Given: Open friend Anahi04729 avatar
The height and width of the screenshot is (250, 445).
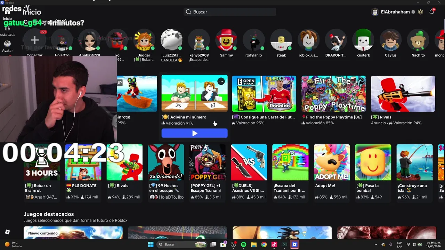Looking at the screenshot, I should 89,40.
